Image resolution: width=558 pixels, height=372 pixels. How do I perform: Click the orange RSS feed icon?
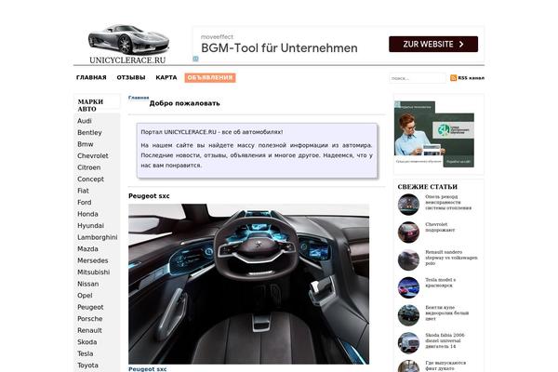(x=454, y=78)
